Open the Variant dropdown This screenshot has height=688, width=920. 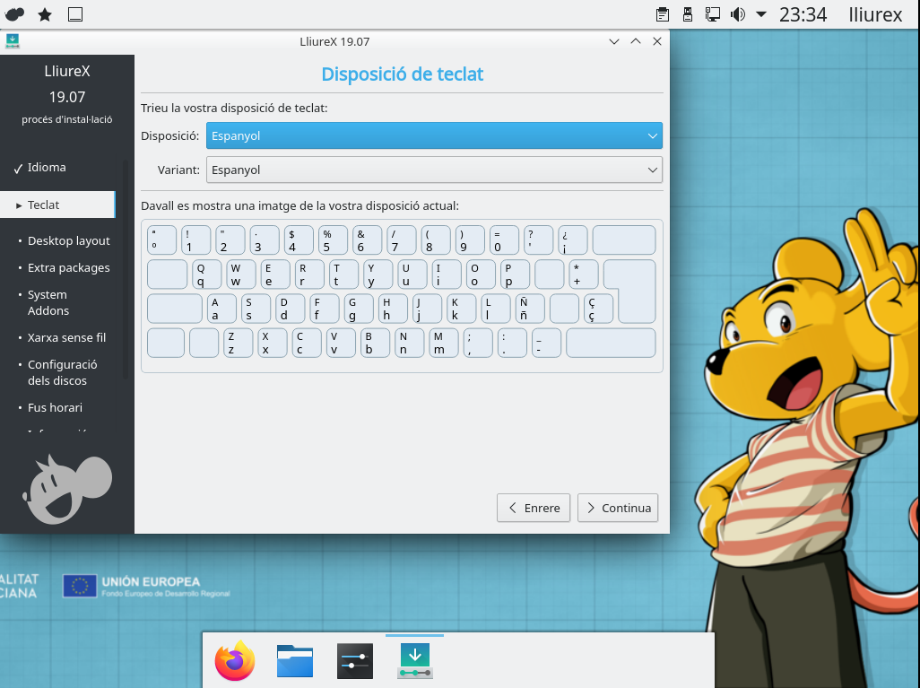(434, 170)
